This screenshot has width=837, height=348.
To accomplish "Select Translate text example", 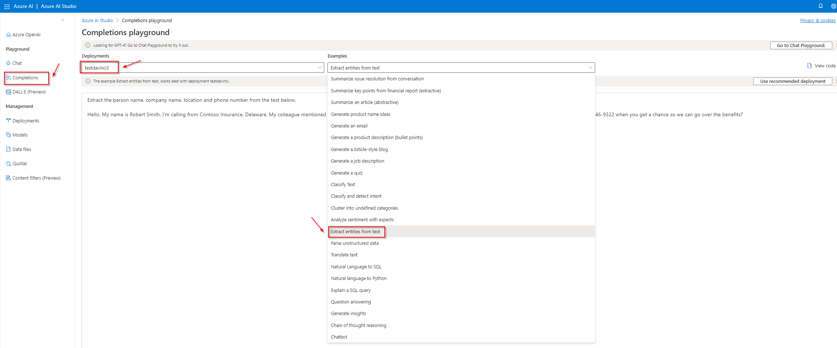I will tap(461, 255).
